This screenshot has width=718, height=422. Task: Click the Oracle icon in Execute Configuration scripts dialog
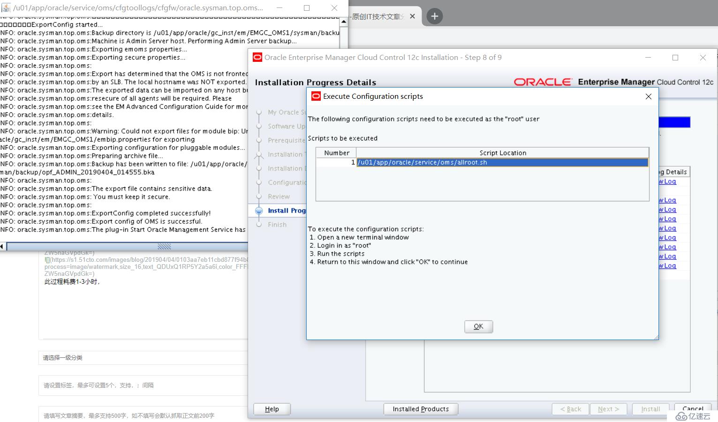[x=316, y=96]
